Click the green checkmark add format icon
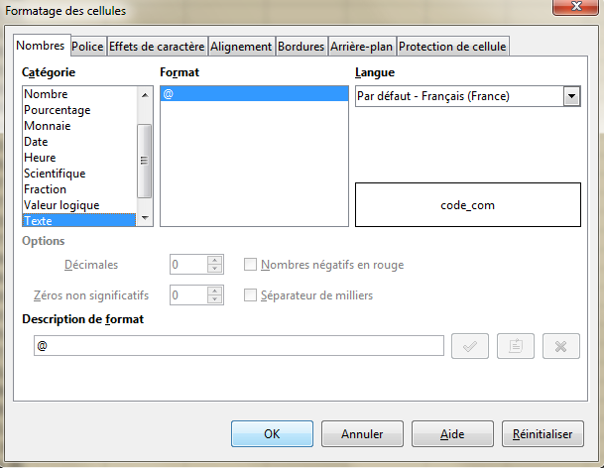Screen dimensions: 604x468 pyautogui.click(x=469, y=346)
